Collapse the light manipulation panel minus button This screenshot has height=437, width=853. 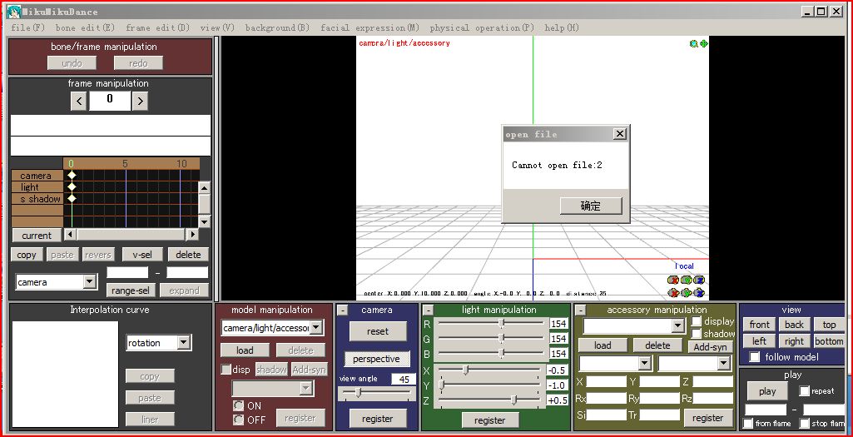428,310
